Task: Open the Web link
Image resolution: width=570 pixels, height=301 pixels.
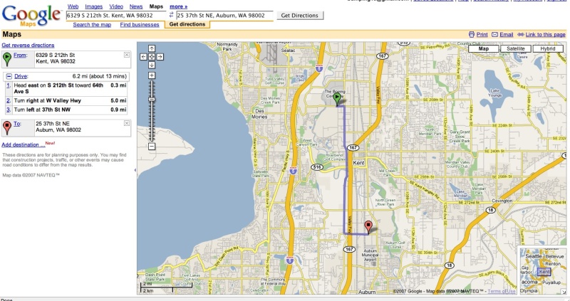Action: [73, 6]
